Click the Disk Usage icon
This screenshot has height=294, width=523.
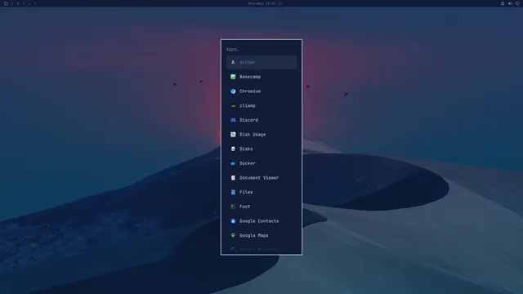[233, 134]
